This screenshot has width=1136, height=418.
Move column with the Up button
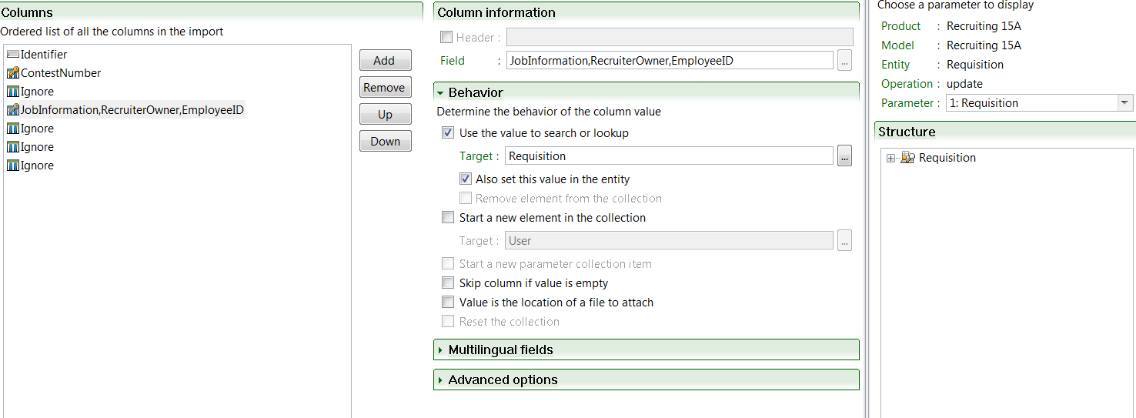[385, 115]
